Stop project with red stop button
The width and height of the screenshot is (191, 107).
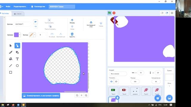click(x=114, y=13)
